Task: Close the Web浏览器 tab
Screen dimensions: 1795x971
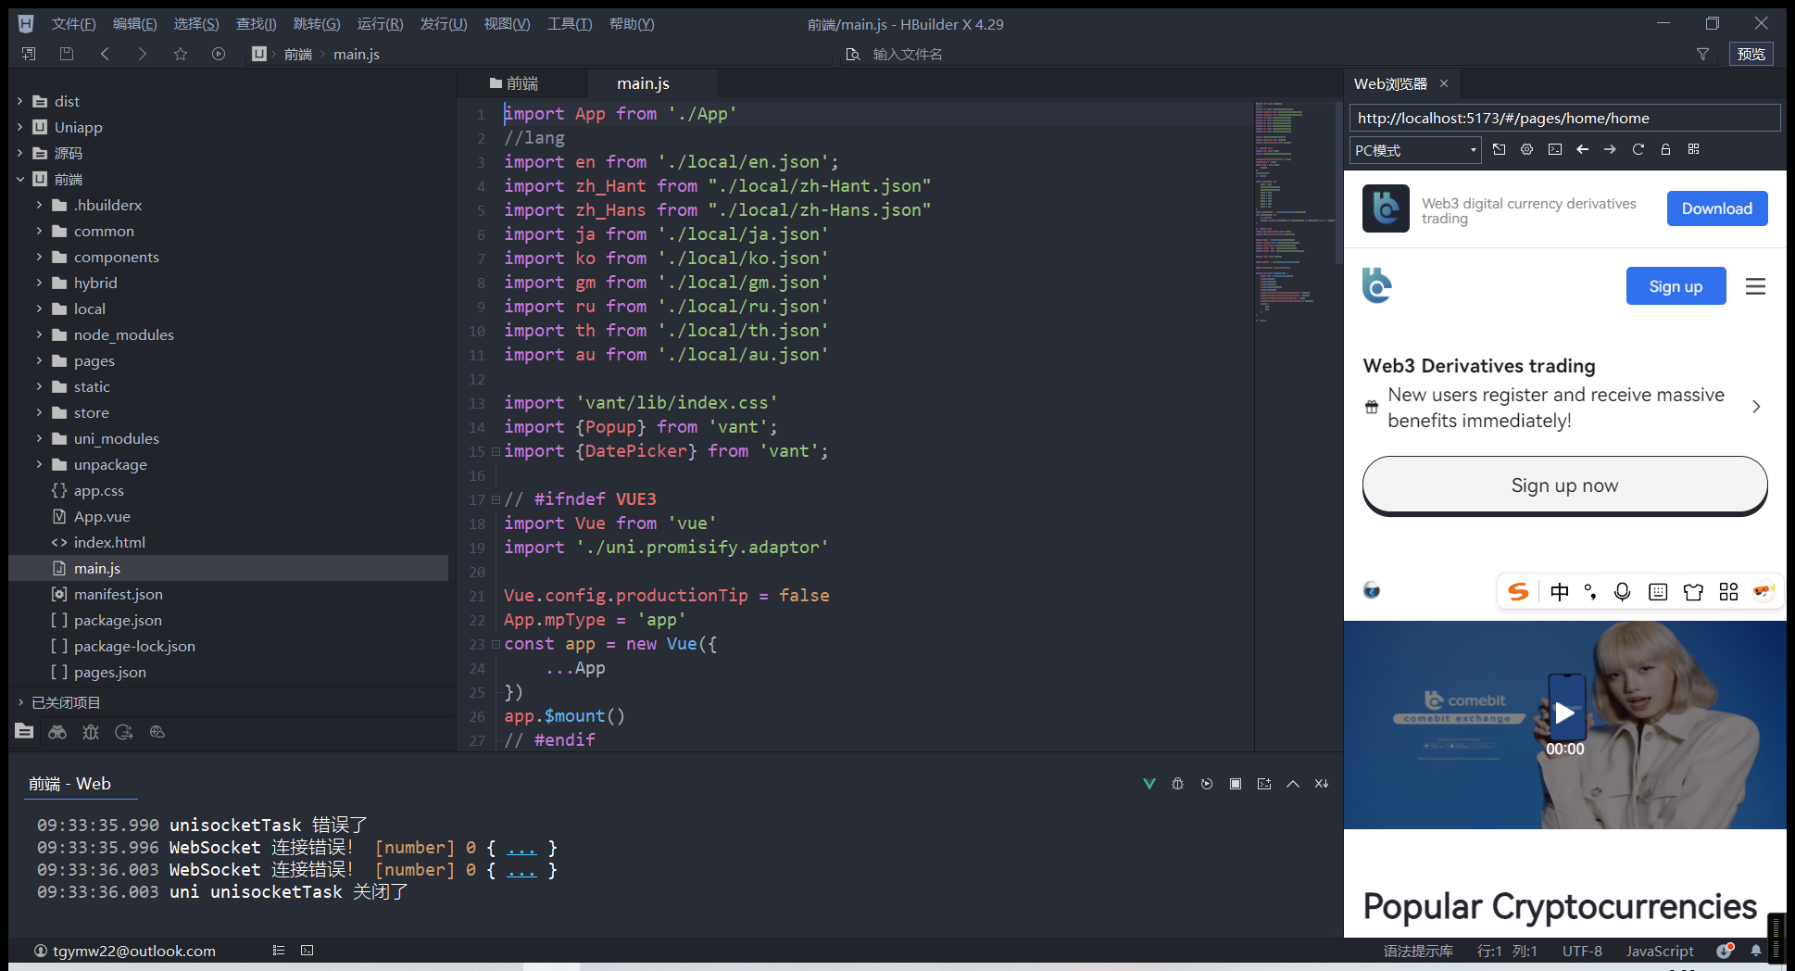Action: (x=1443, y=83)
